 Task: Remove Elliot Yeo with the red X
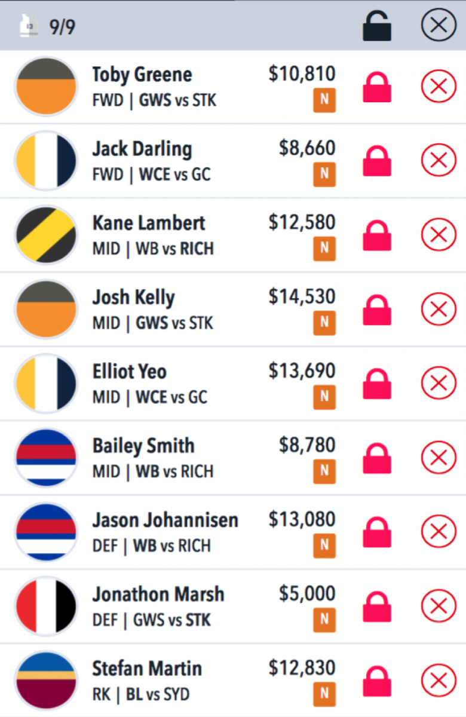439,384
